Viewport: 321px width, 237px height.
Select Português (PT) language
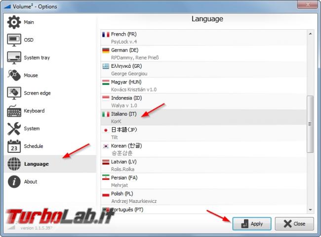click(x=203, y=209)
